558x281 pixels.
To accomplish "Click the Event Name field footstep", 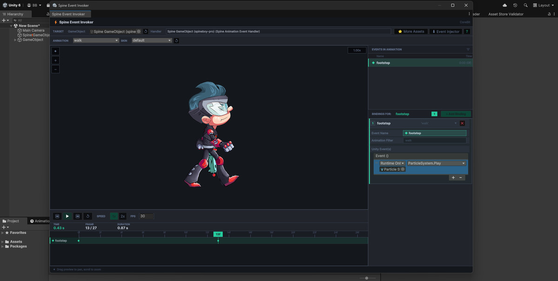I will (x=435, y=133).
